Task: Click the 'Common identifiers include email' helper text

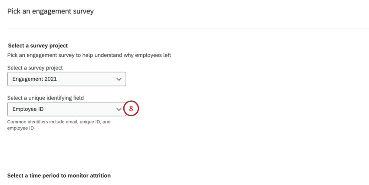Action: click(59, 122)
